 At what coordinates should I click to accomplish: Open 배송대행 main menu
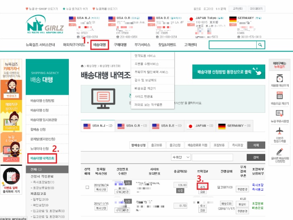[x=99, y=45]
